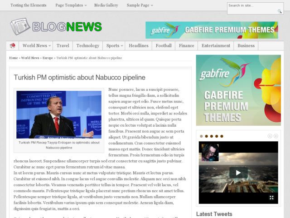Screen dimensions: 290x218
Task: Click the Gabfire Premium Themes header banner
Action: point(212,30)
